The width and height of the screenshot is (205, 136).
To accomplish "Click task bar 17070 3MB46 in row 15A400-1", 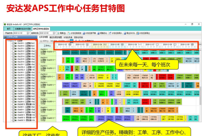I will click(128, 110).
